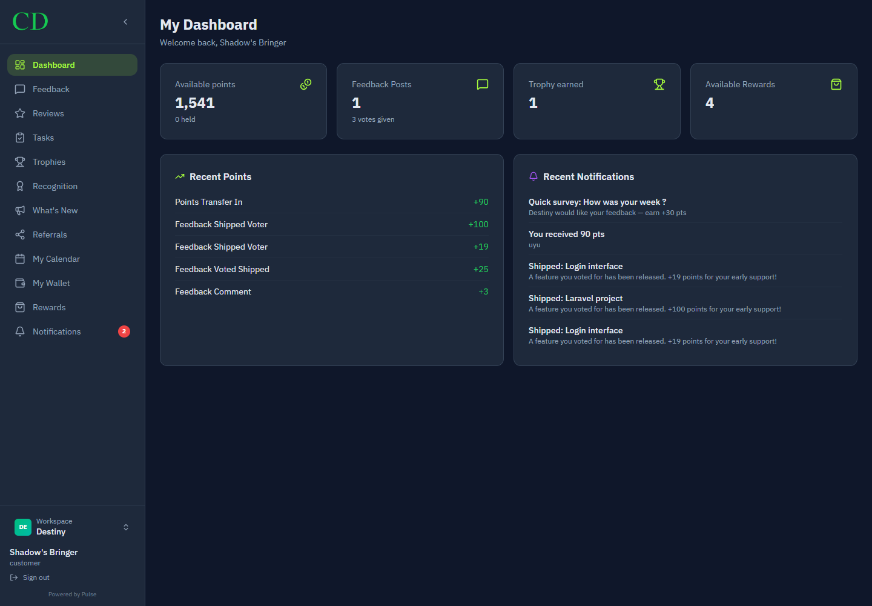Image resolution: width=872 pixels, height=606 pixels.
Task: Click the Powered by Pulse link
Action: point(72,594)
